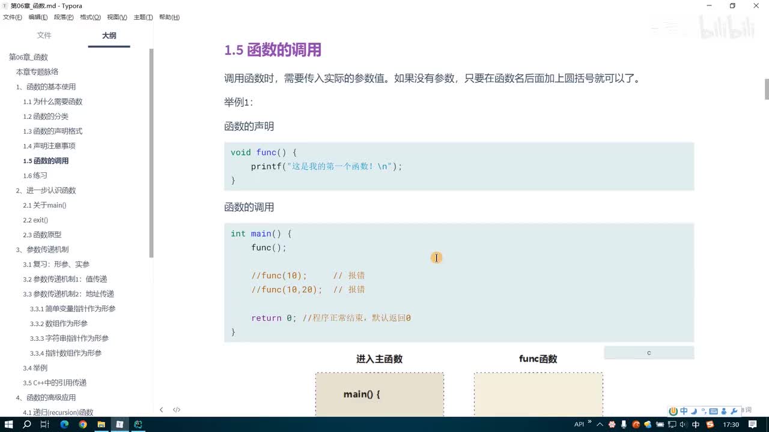The width and height of the screenshot is (769, 432).
Task: Open Windows search from taskbar
Action: pyautogui.click(x=27, y=424)
